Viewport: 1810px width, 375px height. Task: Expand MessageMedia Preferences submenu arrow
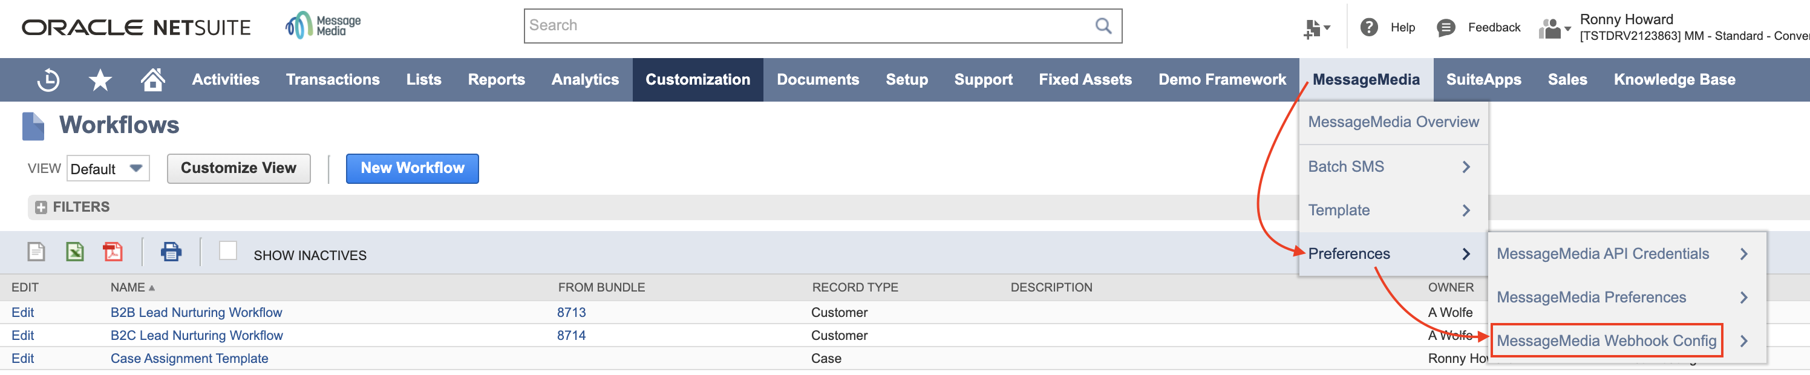[1744, 298]
